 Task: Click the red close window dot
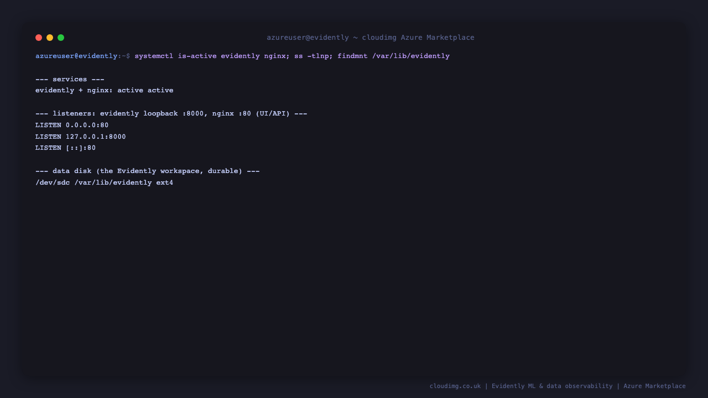pos(39,38)
